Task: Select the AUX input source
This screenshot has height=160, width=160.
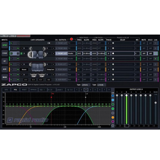Action: (5, 69)
